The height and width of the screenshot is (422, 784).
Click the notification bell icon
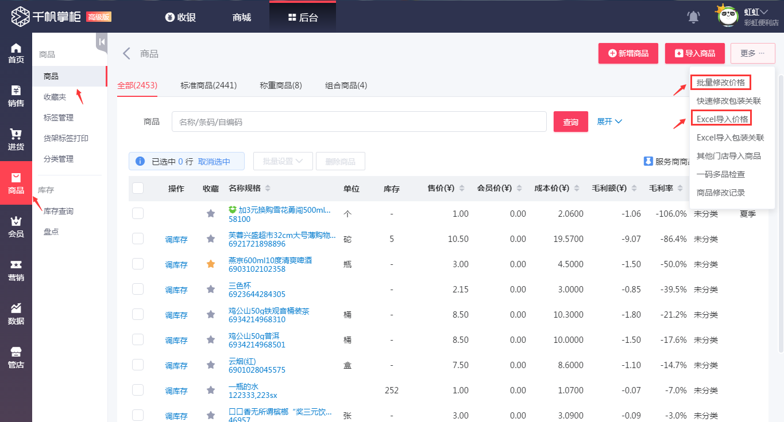point(693,17)
